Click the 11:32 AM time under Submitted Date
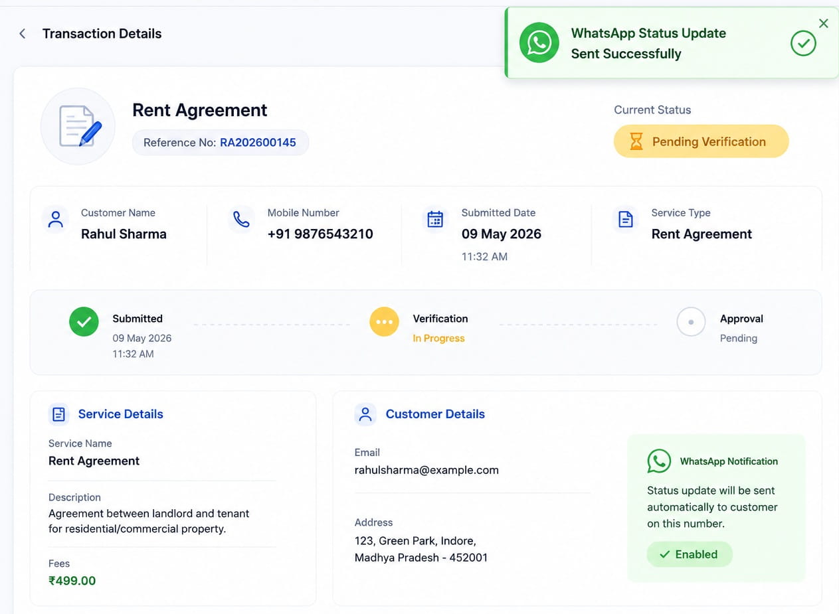The width and height of the screenshot is (839, 614). tap(484, 256)
